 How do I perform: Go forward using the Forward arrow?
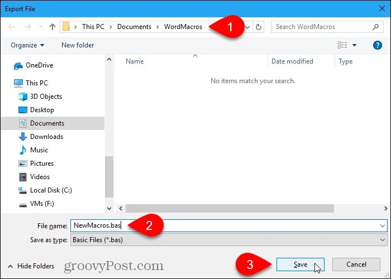[28, 27]
